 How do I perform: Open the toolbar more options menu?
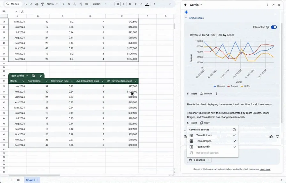[154, 4]
